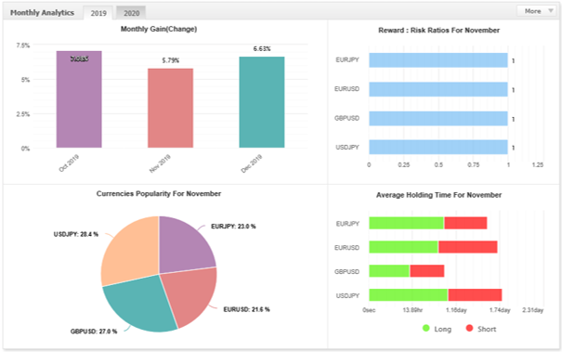562x352 pixels.
Task: Click the GBPUSD short holding time segment
Action: click(x=427, y=271)
